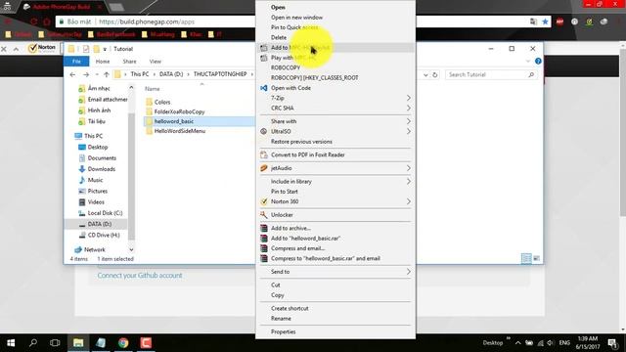Select Pin to Quick access
Viewport: 626px width, 352px height.
(x=294, y=27)
